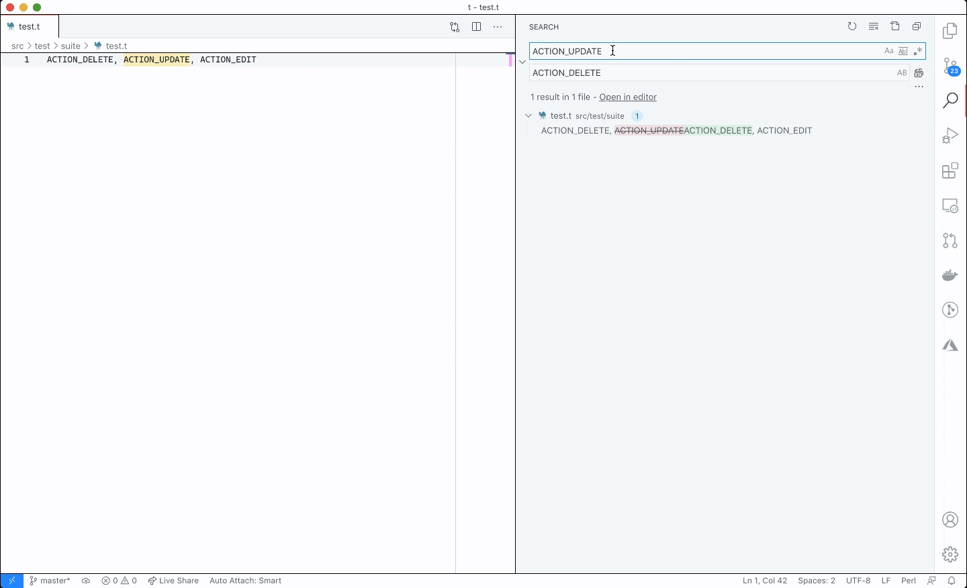Toggle Match Case in the search field
The image size is (967, 588).
coord(888,50)
